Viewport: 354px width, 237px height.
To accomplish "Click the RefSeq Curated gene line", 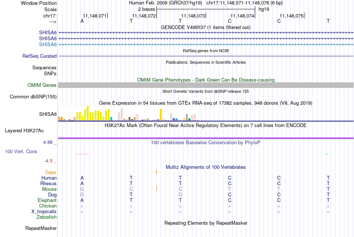I will point(206,56).
